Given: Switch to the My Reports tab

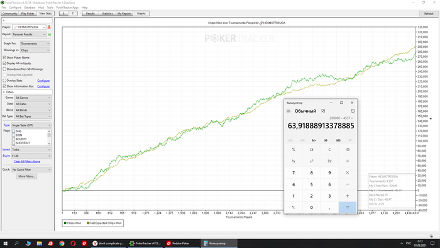Looking at the screenshot, I should coord(124,13).
